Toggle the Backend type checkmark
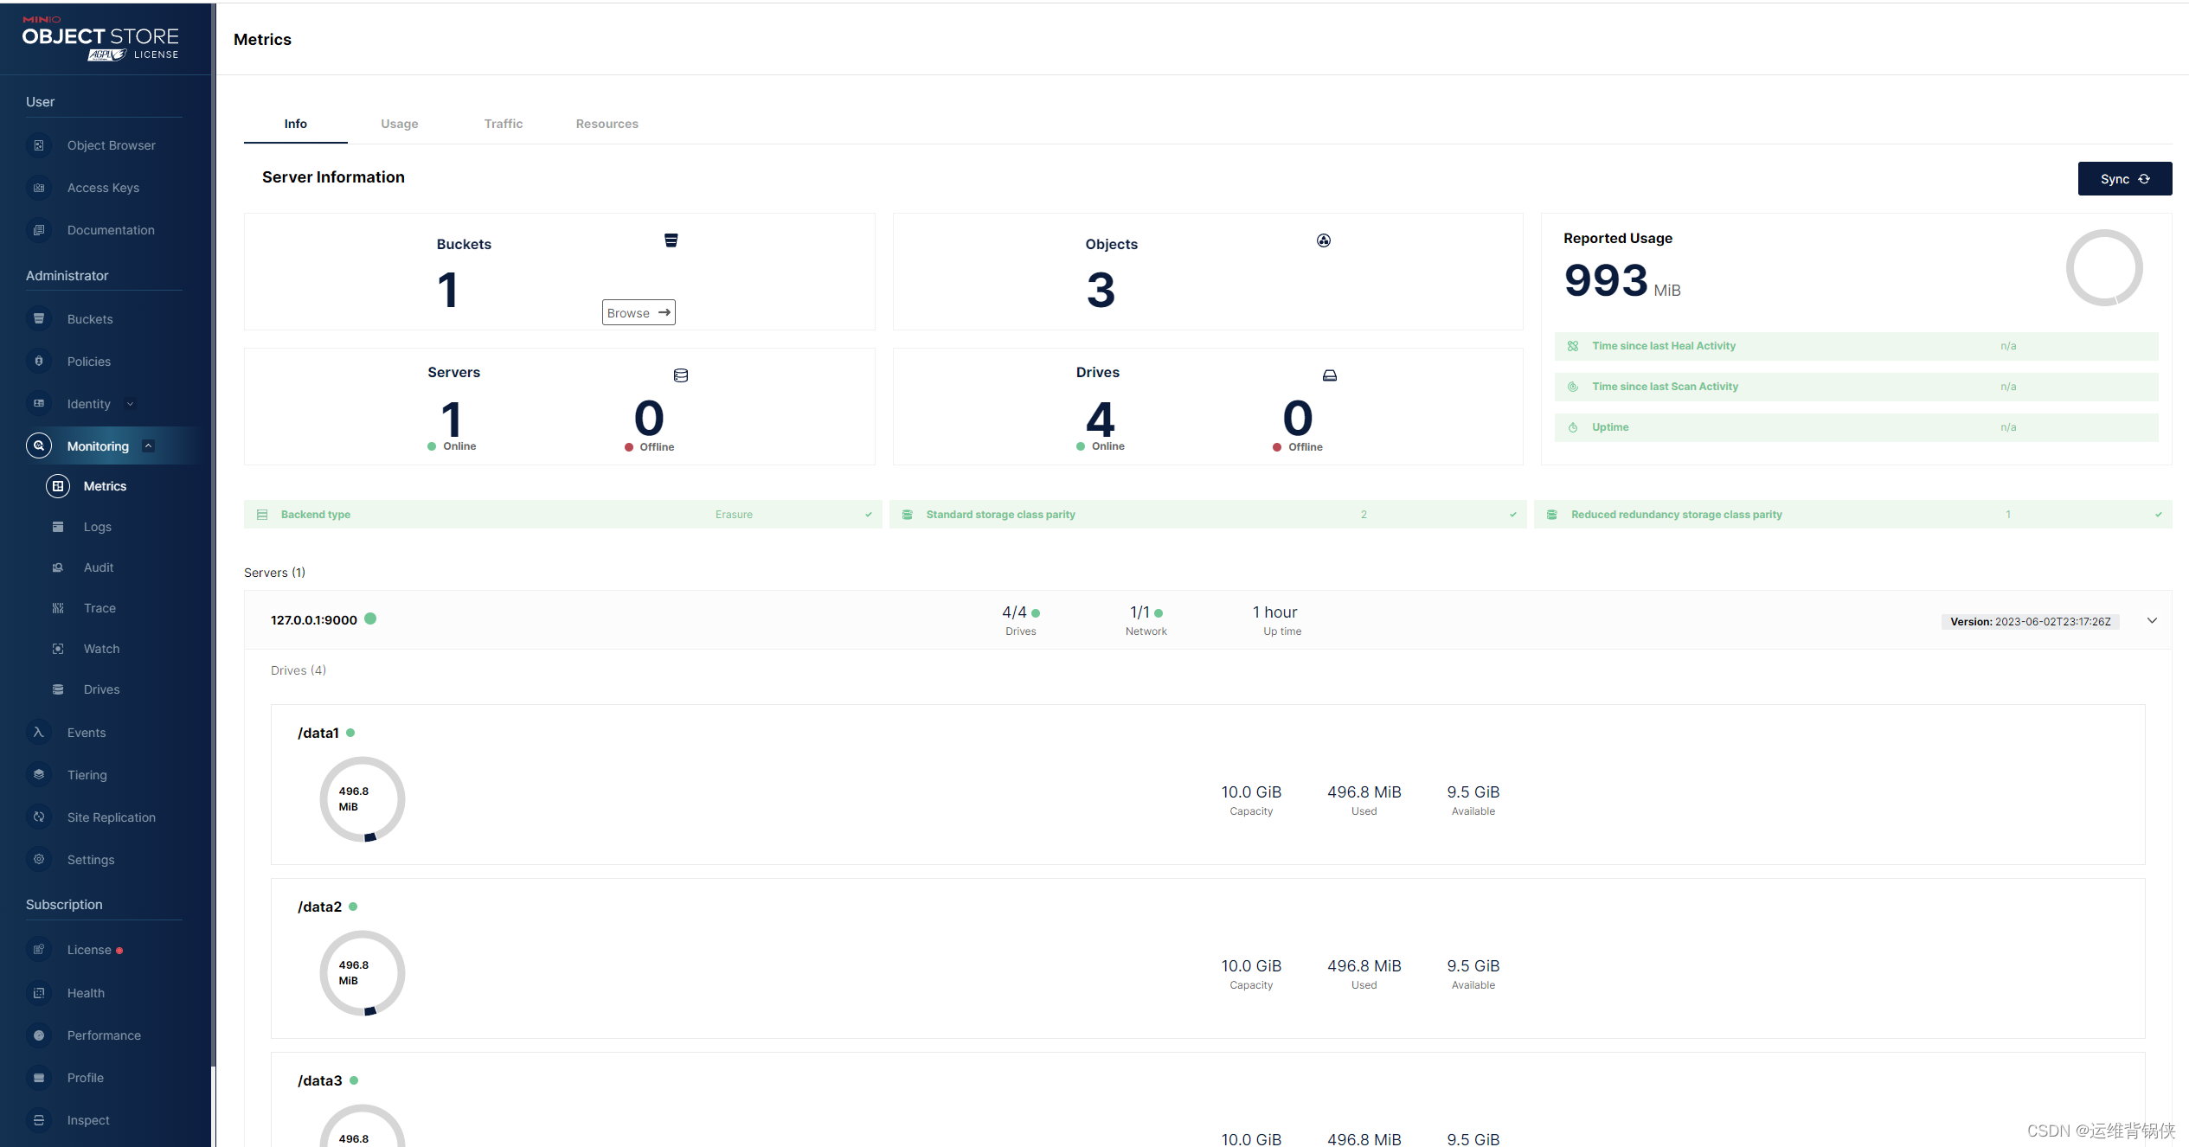This screenshot has height=1147, width=2189. [x=868, y=515]
